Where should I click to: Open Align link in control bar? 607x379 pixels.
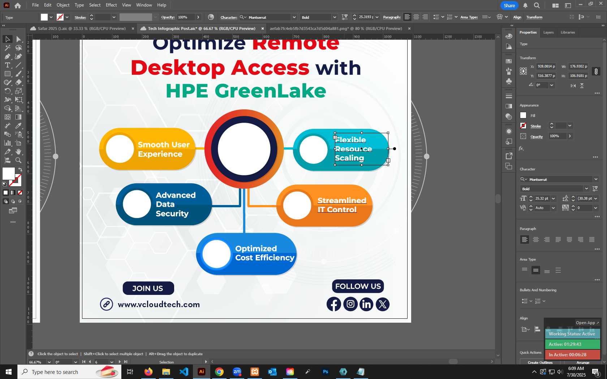point(517,17)
